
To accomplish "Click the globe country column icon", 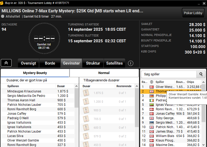I will click(x=152, y=82).
